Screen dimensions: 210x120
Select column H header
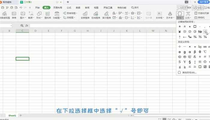click(88, 31)
